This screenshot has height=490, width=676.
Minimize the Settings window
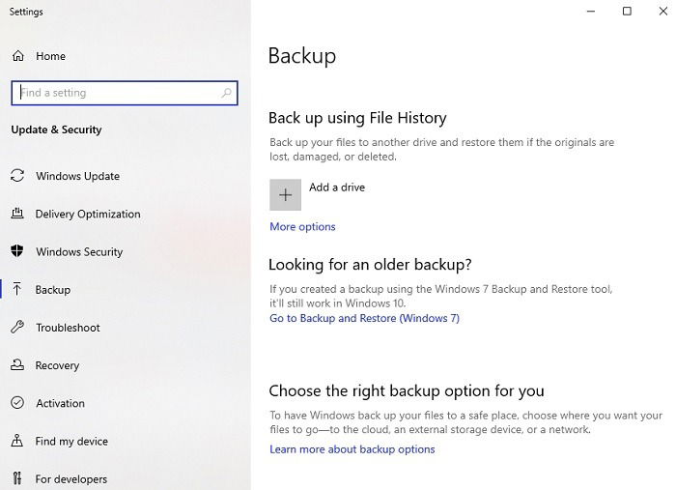(591, 12)
